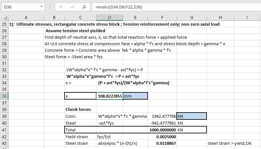This screenshot has height=149, width=261.
Task: Click the Cancel (X) formula bar icon
Action: [x=61, y=7]
